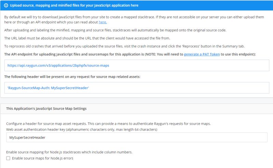This screenshot has width=273, height=168.
Task: Click the 'Enable source mapping for Node.js stacktraces' text
Action: pyautogui.click(x=69, y=152)
